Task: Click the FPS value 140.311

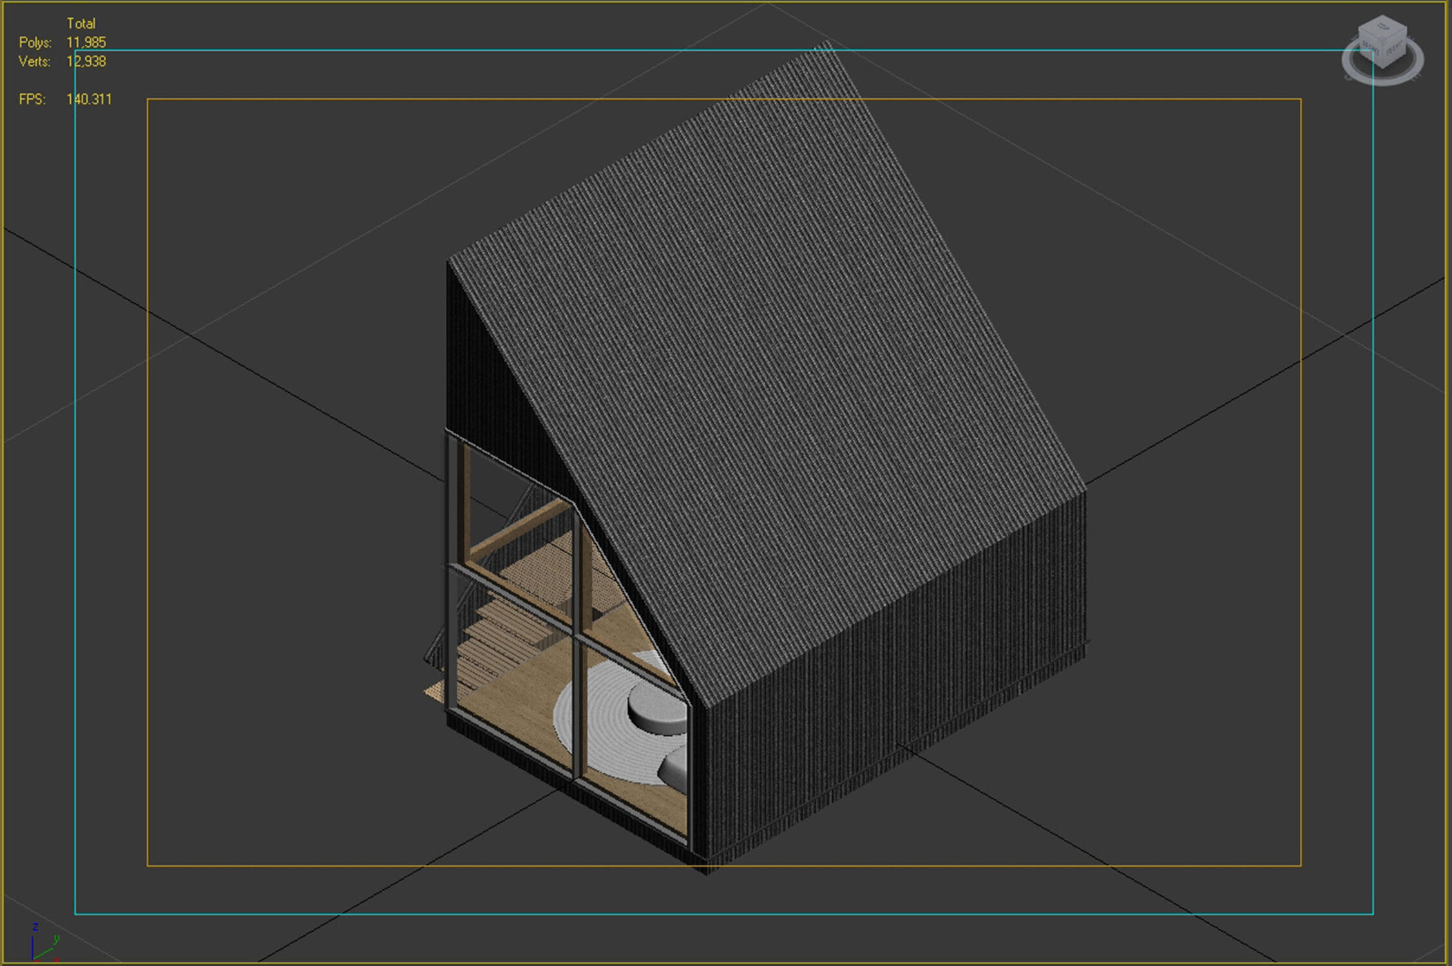Action: [89, 99]
